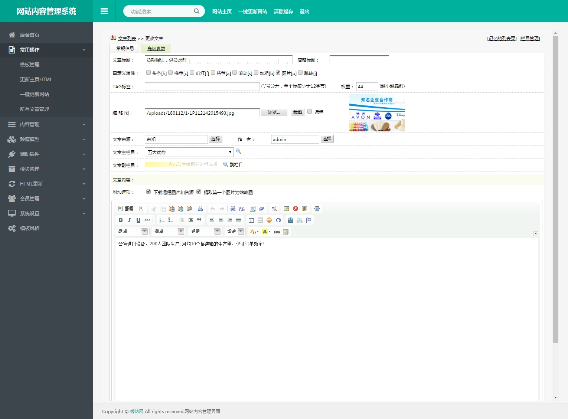The width and height of the screenshot is (568, 419).
Task: Toggle the 远程 checkbox
Action: coord(310,112)
